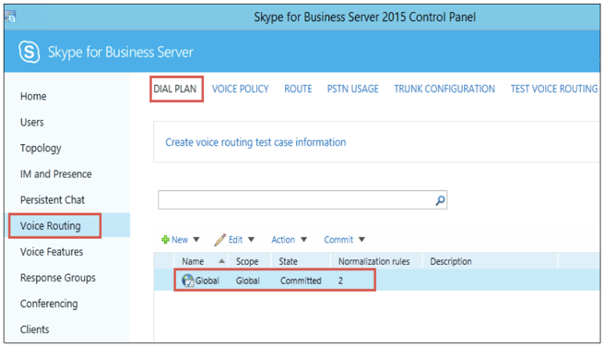Sort by the State column header

288,261
